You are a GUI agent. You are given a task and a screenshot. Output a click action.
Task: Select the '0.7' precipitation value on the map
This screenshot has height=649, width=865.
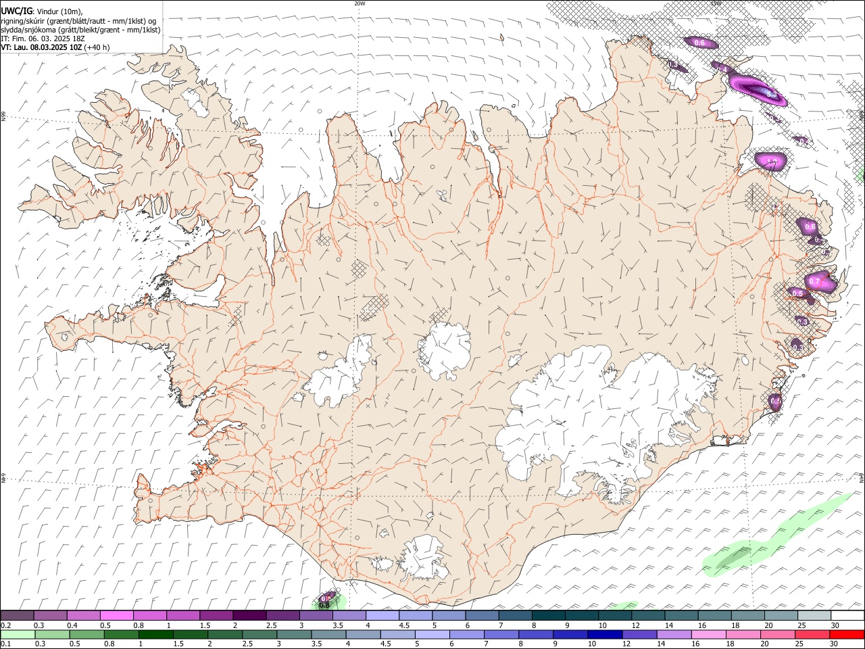click(x=814, y=281)
